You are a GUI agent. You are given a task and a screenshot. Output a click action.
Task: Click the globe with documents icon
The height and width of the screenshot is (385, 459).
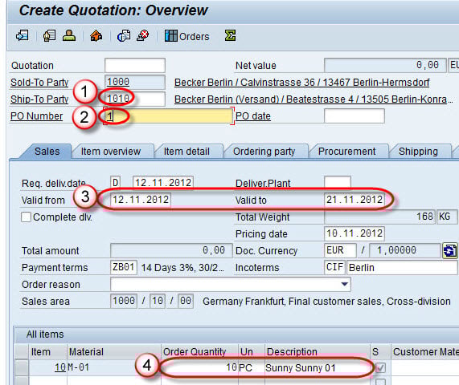point(124,36)
